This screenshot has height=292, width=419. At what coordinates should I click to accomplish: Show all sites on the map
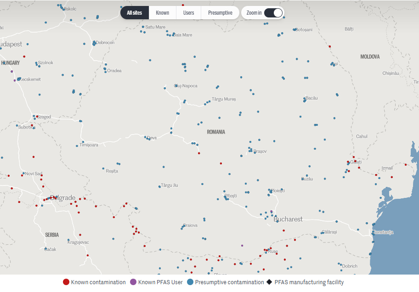(x=135, y=13)
